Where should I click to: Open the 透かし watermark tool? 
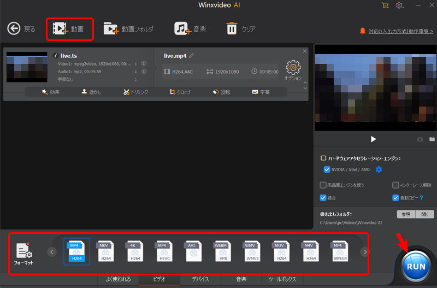tap(91, 92)
